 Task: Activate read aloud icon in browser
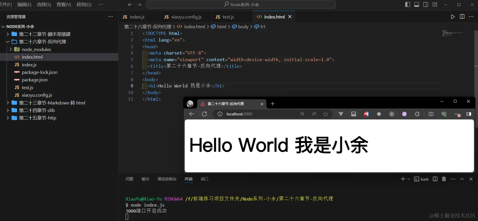[314, 114]
